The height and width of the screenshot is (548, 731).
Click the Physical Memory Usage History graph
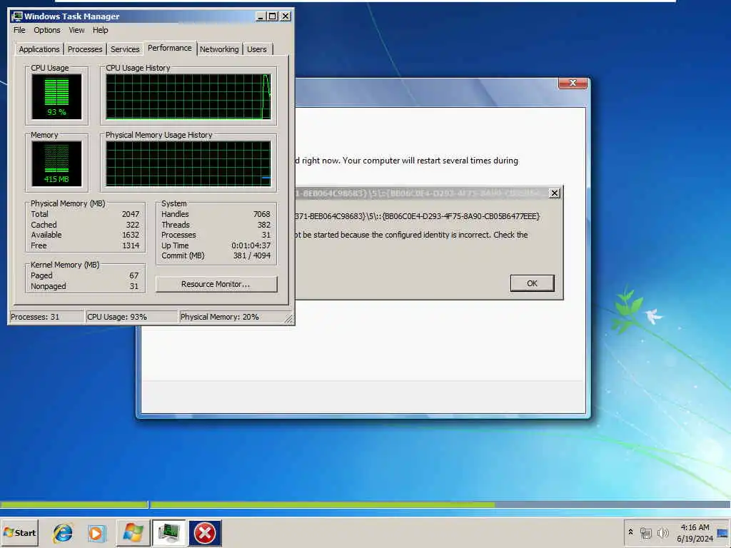point(188,164)
